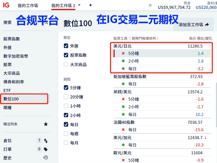Open 股票指數 category in sidebar

[x=11, y=39]
